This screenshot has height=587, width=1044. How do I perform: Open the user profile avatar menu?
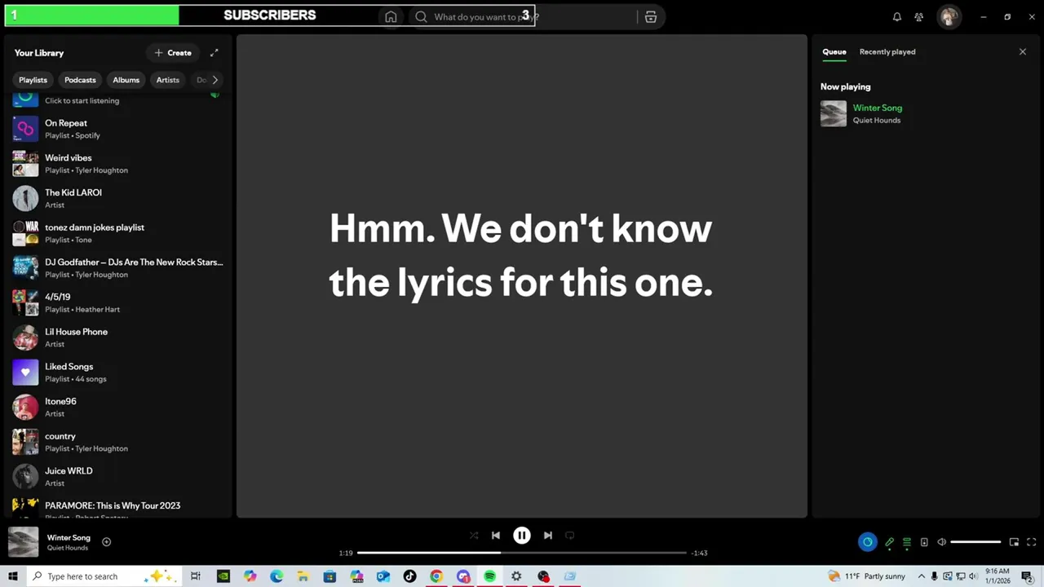click(x=948, y=17)
